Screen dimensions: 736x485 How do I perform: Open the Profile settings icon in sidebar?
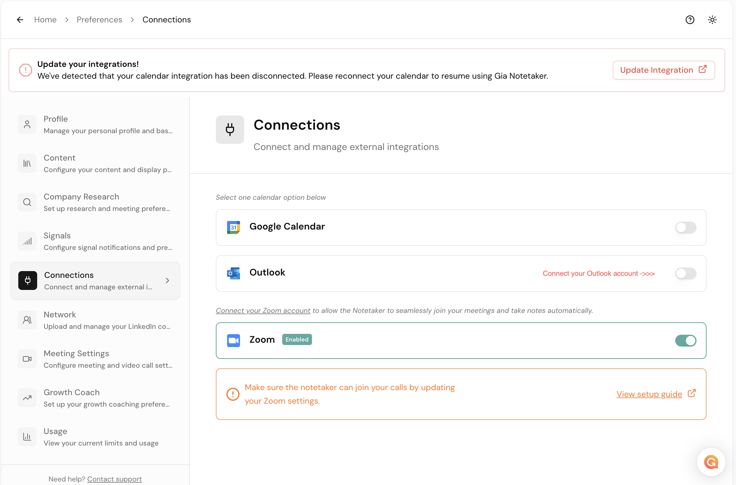pyautogui.click(x=27, y=124)
